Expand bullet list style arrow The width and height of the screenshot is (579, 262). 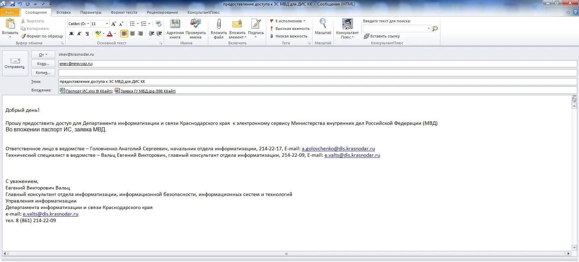138,24
